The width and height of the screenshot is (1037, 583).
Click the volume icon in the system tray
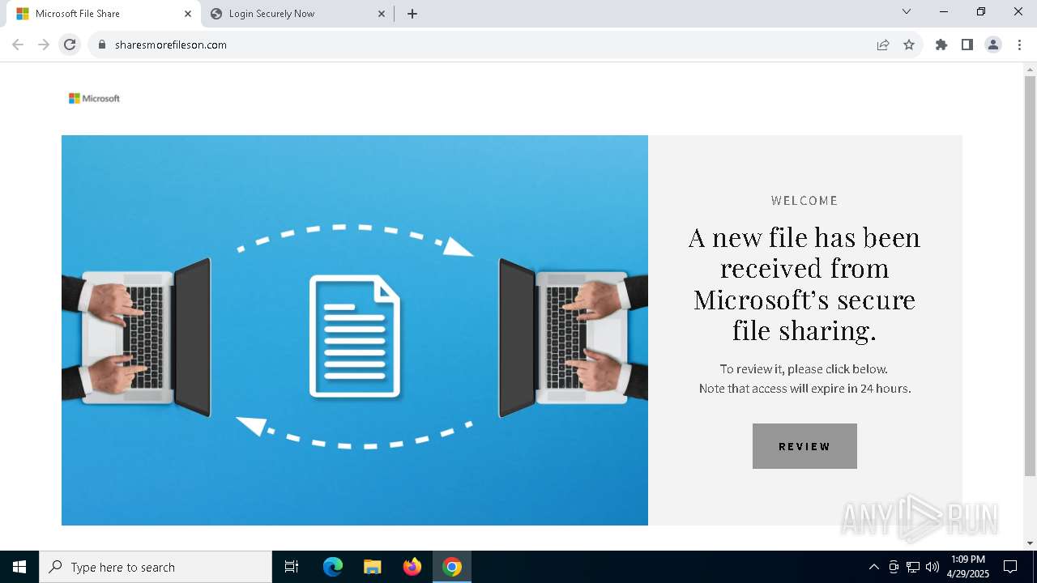point(932,567)
